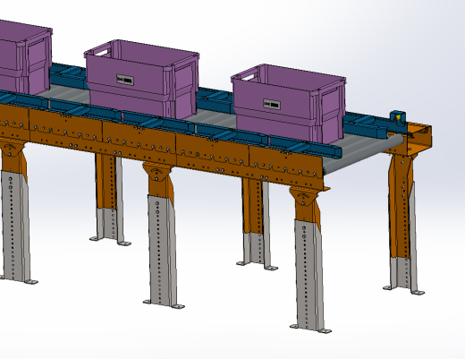Image resolution: width=465 pixels, height=359 pixels.
Task: Select the support leg below the yellow sensor
Action: pyautogui.click(x=404, y=224)
